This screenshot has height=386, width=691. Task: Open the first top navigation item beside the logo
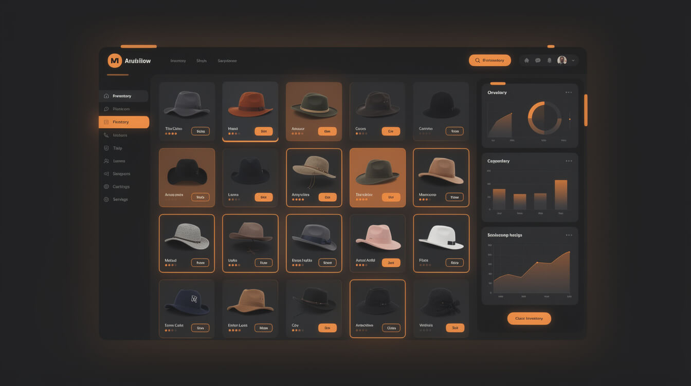178,61
